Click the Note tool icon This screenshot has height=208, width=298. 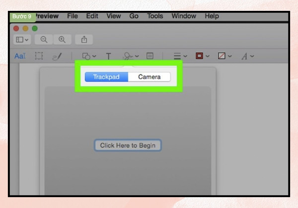150,56
